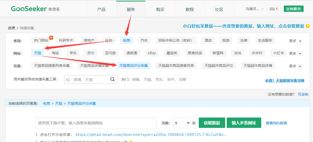Select the 汽车 category
The width and height of the screenshot is (313, 142).
[144, 40]
